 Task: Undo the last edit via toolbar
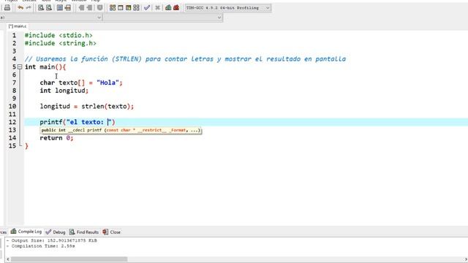coord(20,8)
